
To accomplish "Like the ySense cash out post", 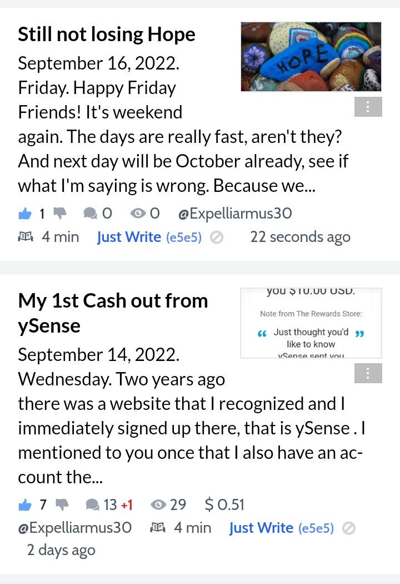I will click(x=25, y=505).
